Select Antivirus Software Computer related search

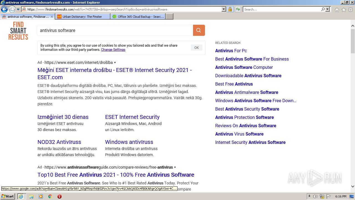pos(244,67)
